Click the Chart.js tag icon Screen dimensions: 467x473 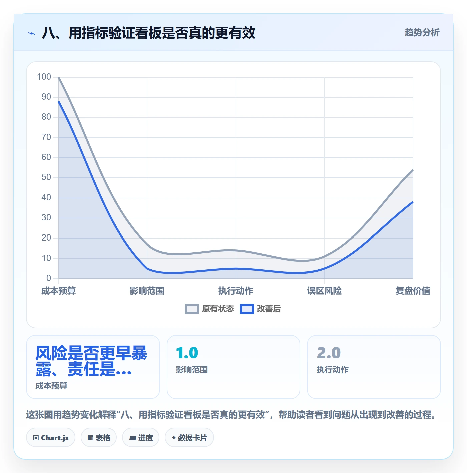pyautogui.click(x=36, y=438)
